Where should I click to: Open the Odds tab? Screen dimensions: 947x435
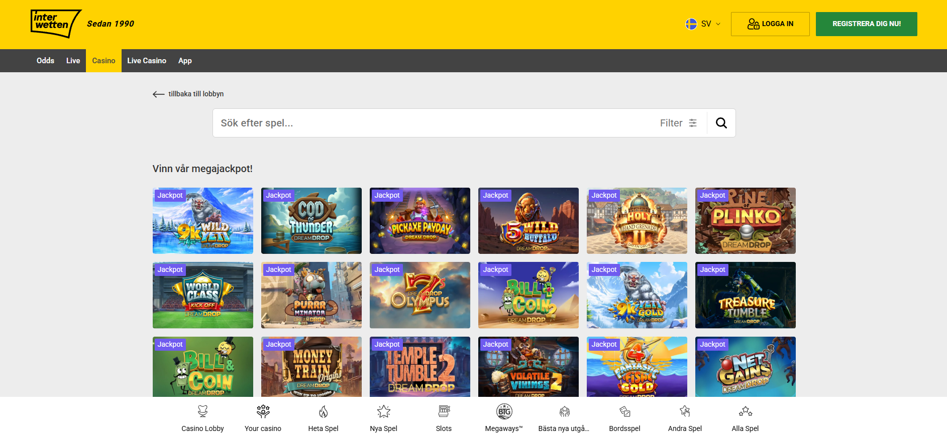click(x=45, y=61)
